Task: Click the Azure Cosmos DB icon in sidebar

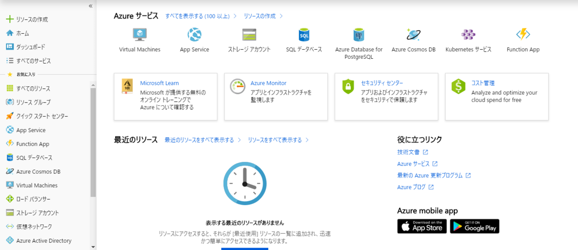Action: [x=10, y=171]
